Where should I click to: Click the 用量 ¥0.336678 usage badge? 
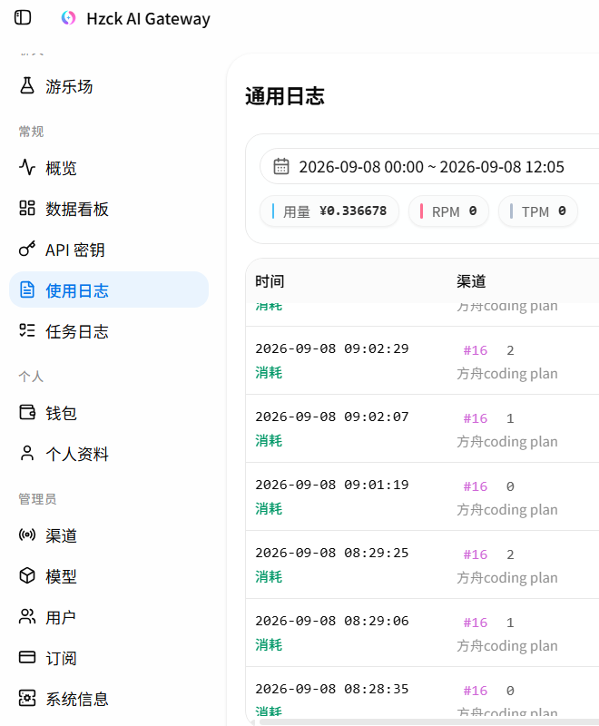pos(329,211)
